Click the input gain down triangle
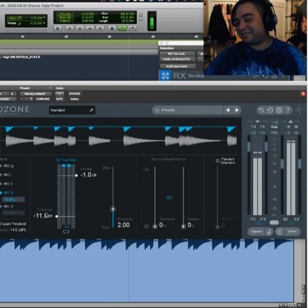This screenshot has width=308, height=308. click(x=257, y=121)
